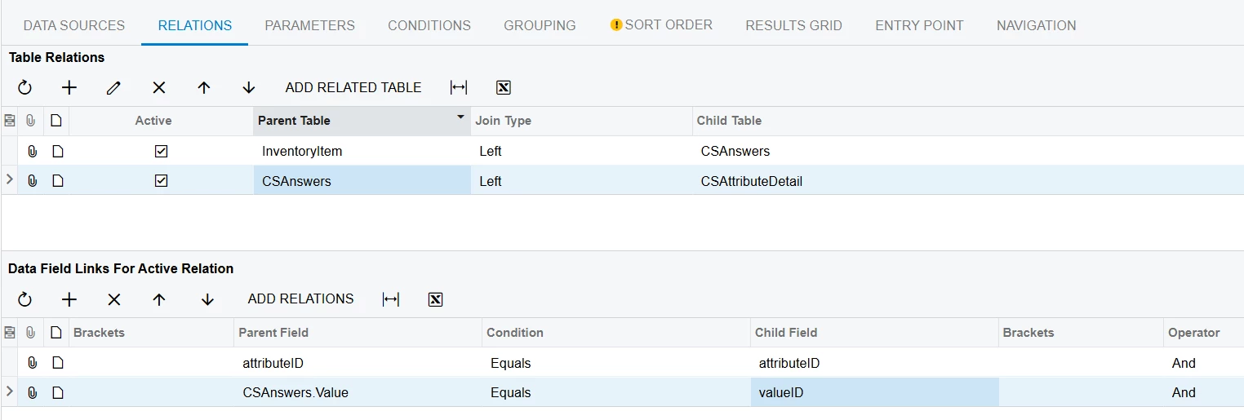Delete the selected data field link row

tap(114, 299)
